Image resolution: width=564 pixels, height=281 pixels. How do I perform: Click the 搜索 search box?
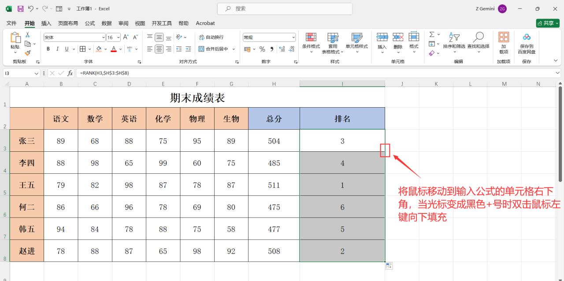[285, 9]
